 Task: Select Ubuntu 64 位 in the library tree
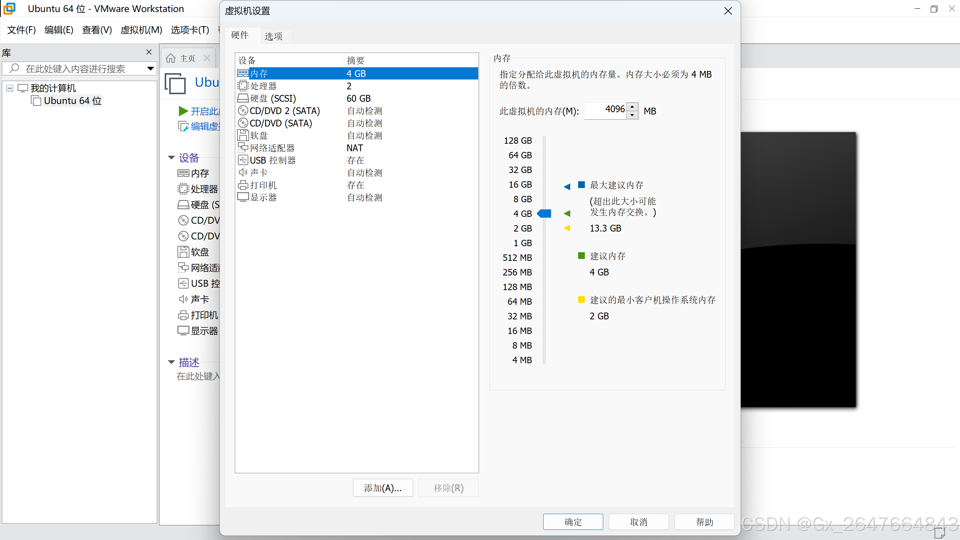(x=72, y=101)
